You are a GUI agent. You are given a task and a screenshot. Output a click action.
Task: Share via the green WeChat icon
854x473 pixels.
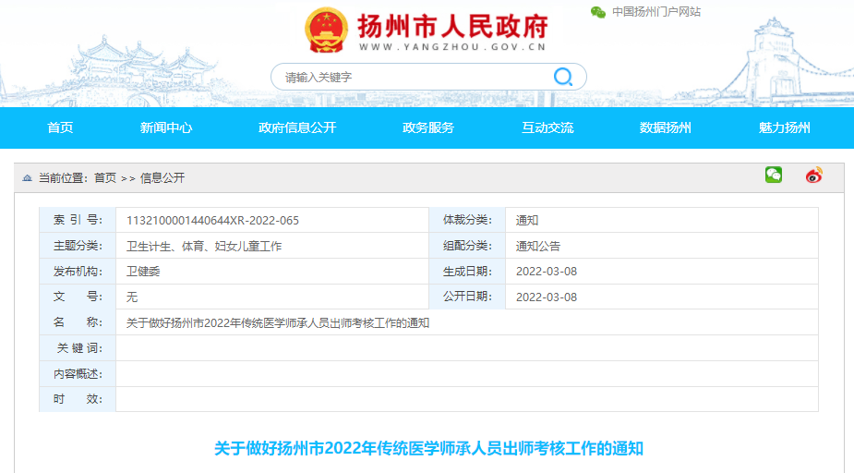click(773, 175)
